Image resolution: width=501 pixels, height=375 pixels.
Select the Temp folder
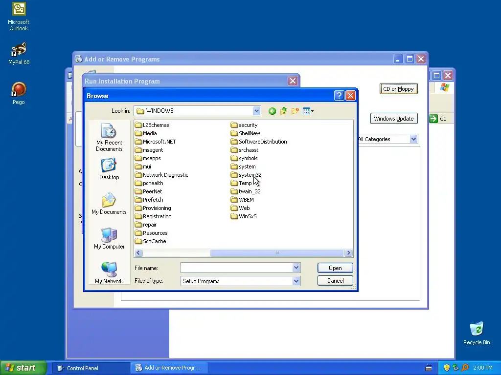click(x=241, y=183)
